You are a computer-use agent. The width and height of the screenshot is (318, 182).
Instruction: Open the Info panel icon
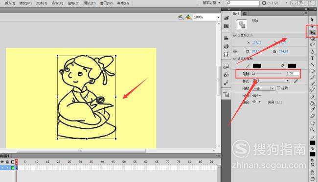click(226, 46)
